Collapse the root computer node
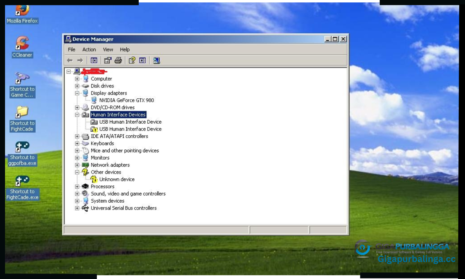This screenshot has height=279, width=465. pyautogui.click(x=69, y=72)
